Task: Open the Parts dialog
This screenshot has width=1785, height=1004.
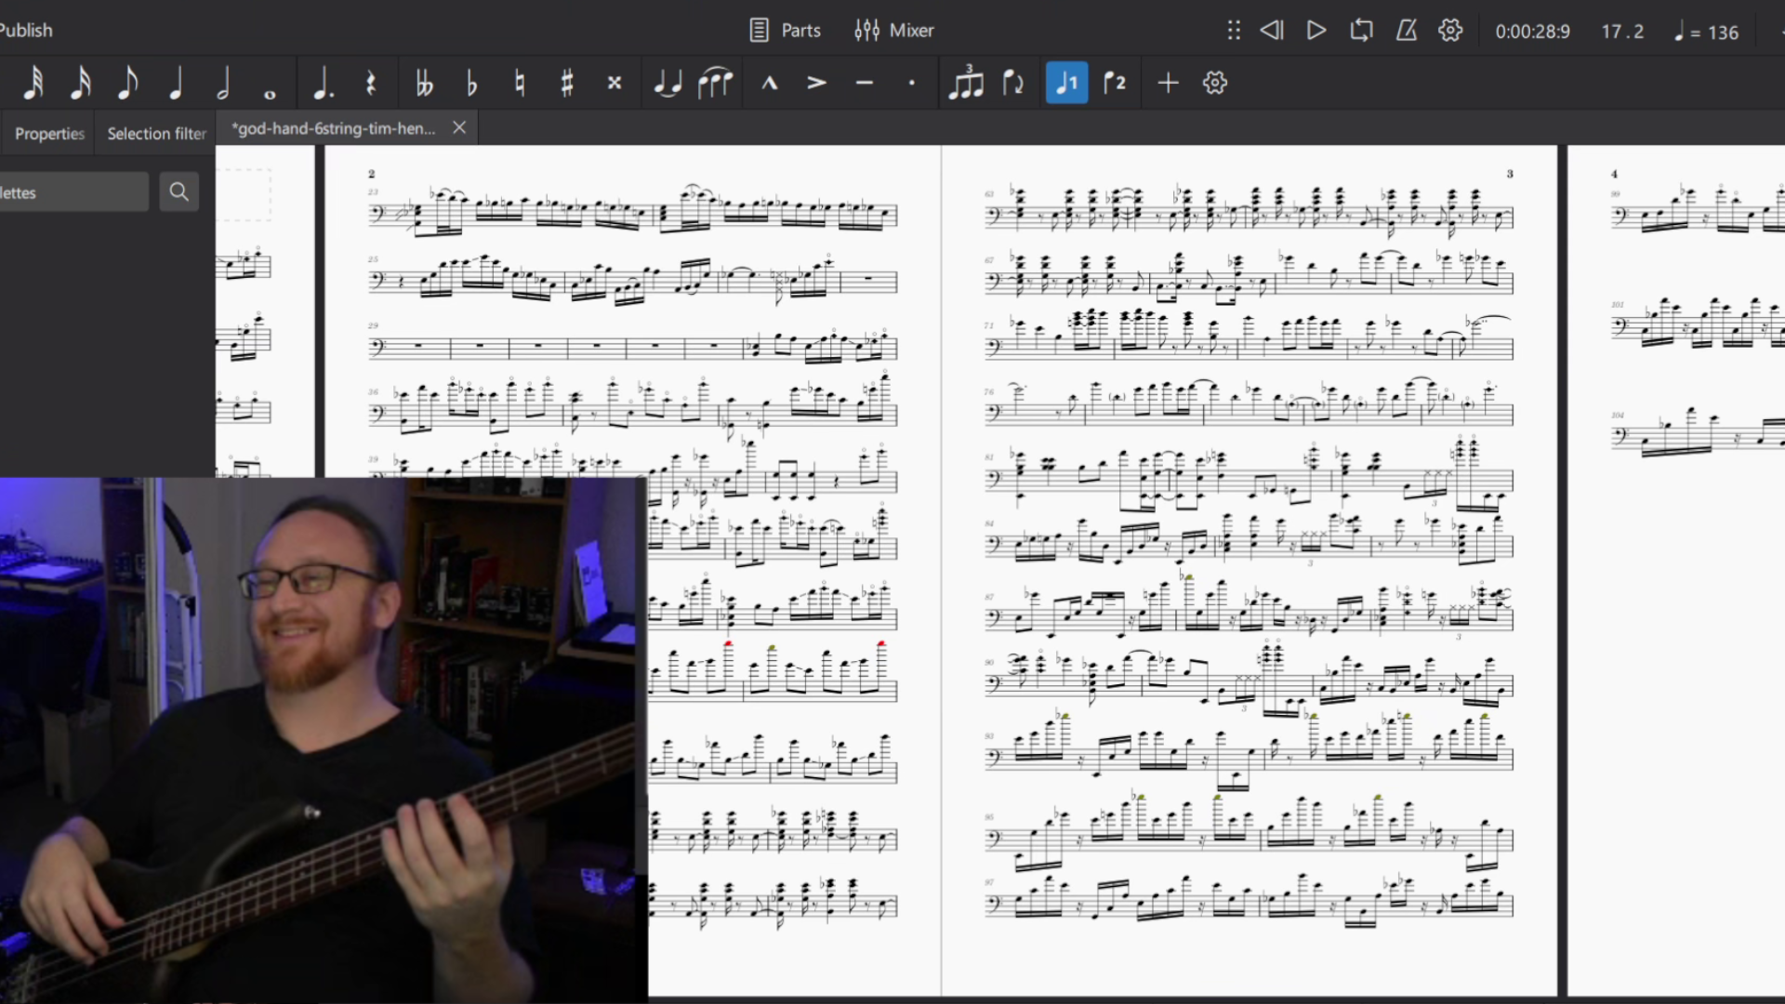Action: [786, 31]
